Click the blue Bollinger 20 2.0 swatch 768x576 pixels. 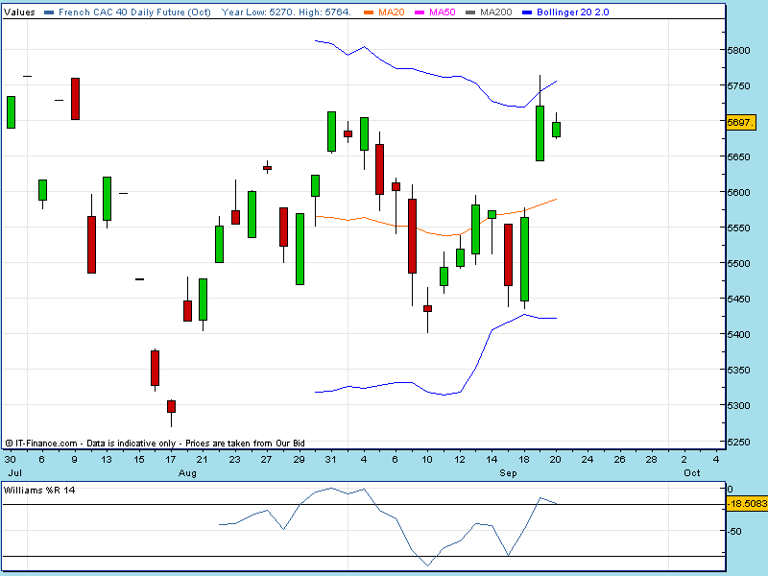tap(527, 12)
